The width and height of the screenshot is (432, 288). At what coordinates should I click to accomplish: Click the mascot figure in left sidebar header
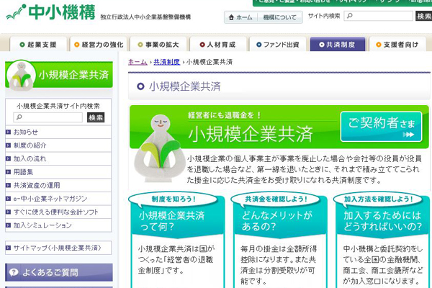21,76
